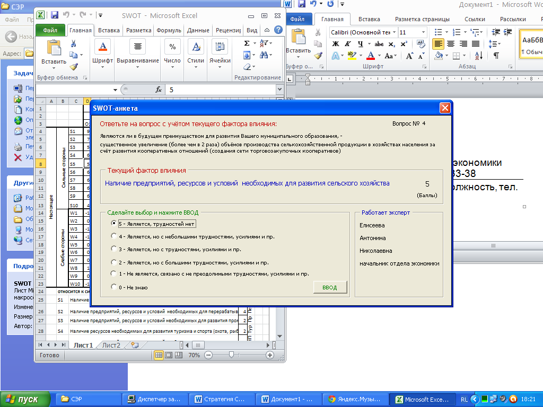Select option '5 - Является, трудностей нет'
This screenshot has width=543, height=407.
113,224
